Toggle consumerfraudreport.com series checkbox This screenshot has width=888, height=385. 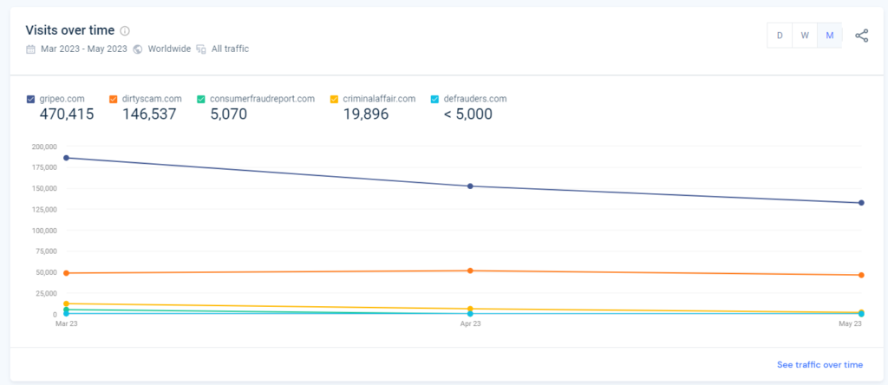(201, 99)
